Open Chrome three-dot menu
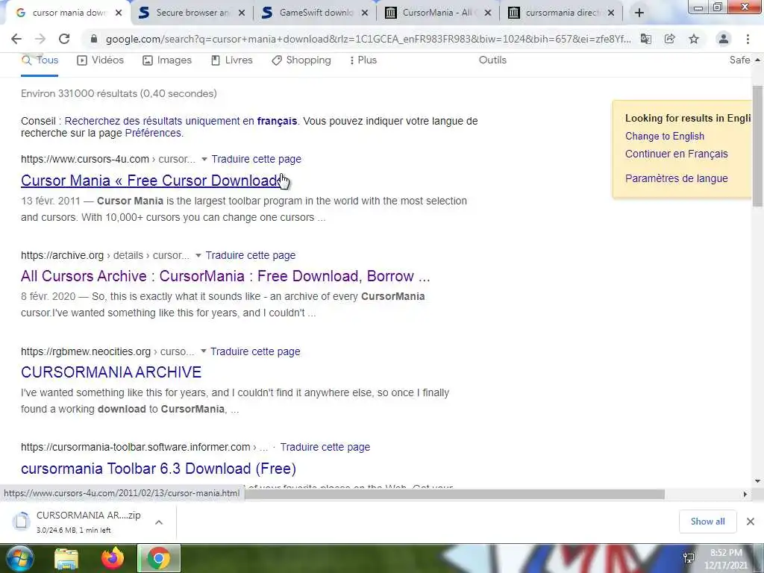 (748, 39)
